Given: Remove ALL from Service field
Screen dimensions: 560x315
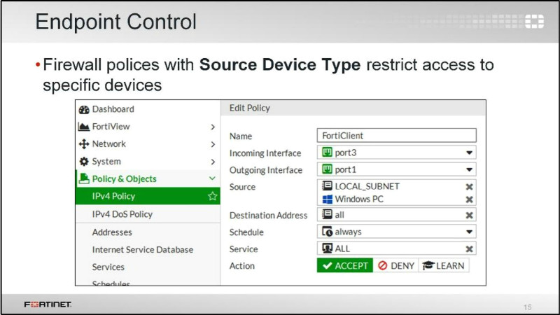Looking at the screenshot, I should [469, 249].
